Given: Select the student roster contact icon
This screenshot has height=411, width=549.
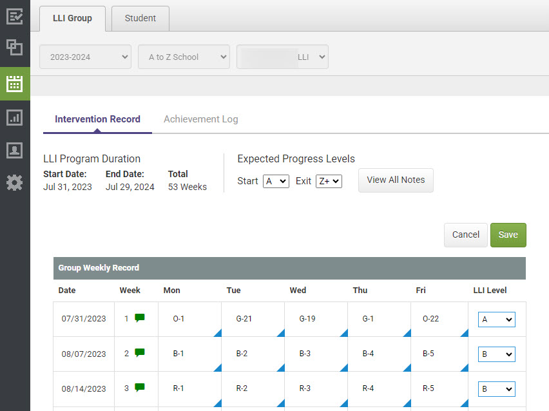Looking at the screenshot, I should (15, 151).
